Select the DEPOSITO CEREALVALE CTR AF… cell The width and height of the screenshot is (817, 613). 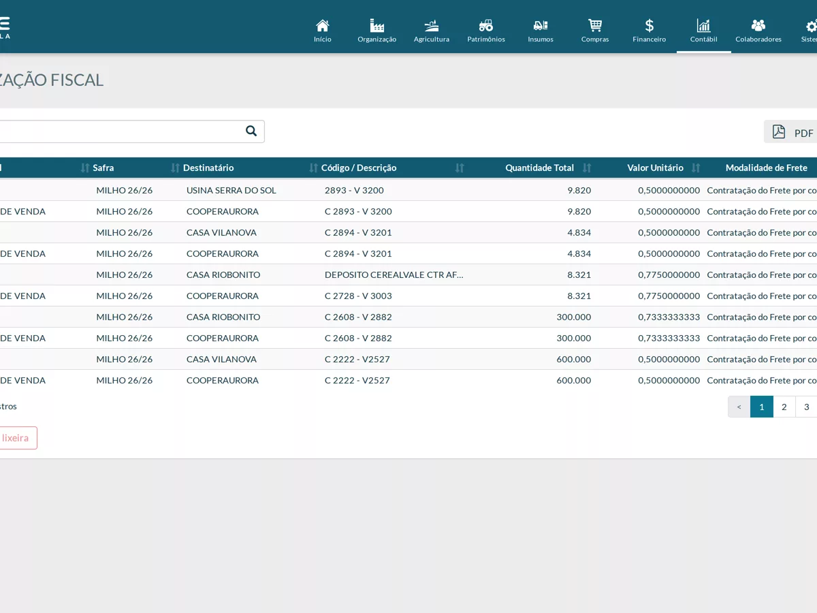[x=394, y=274]
